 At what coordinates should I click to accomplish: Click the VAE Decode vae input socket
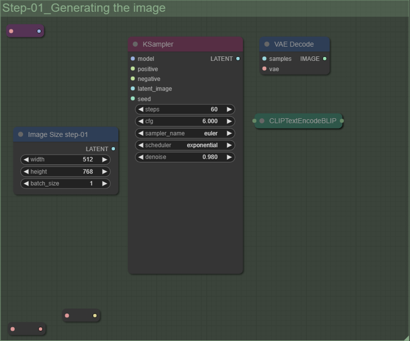264,69
